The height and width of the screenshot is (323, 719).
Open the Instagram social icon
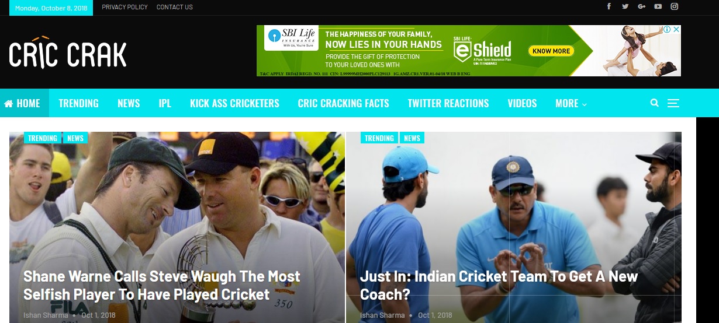click(674, 6)
